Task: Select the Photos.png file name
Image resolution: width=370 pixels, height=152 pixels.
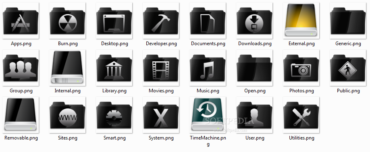Action: (x=301, y=91)
